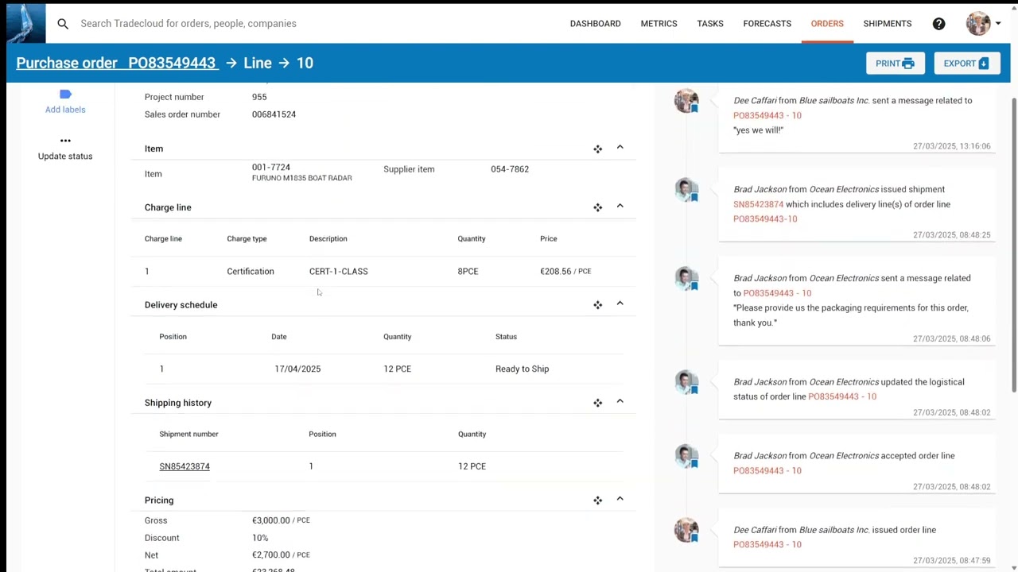Open the Metrics tab
Screen dimensions: 1018x572
tap(659, 24)
